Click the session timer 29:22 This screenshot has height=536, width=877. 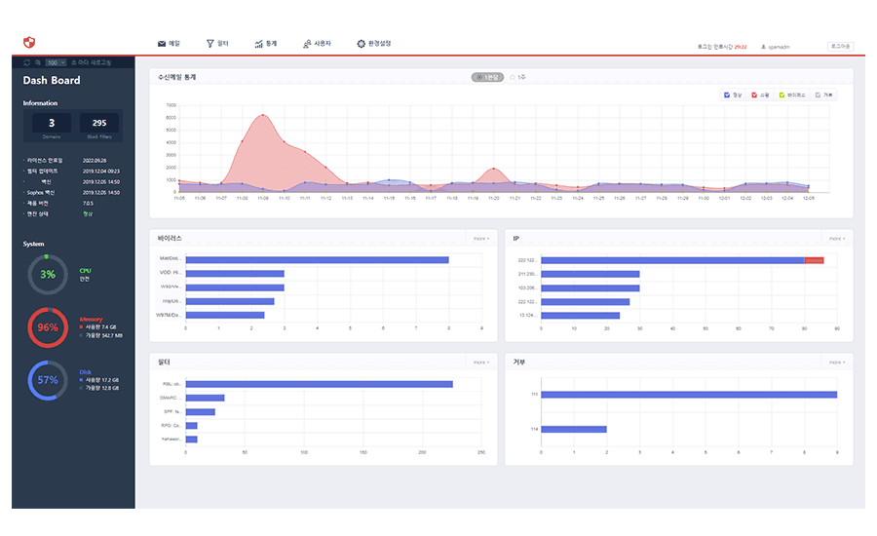(x=741, y=47)
